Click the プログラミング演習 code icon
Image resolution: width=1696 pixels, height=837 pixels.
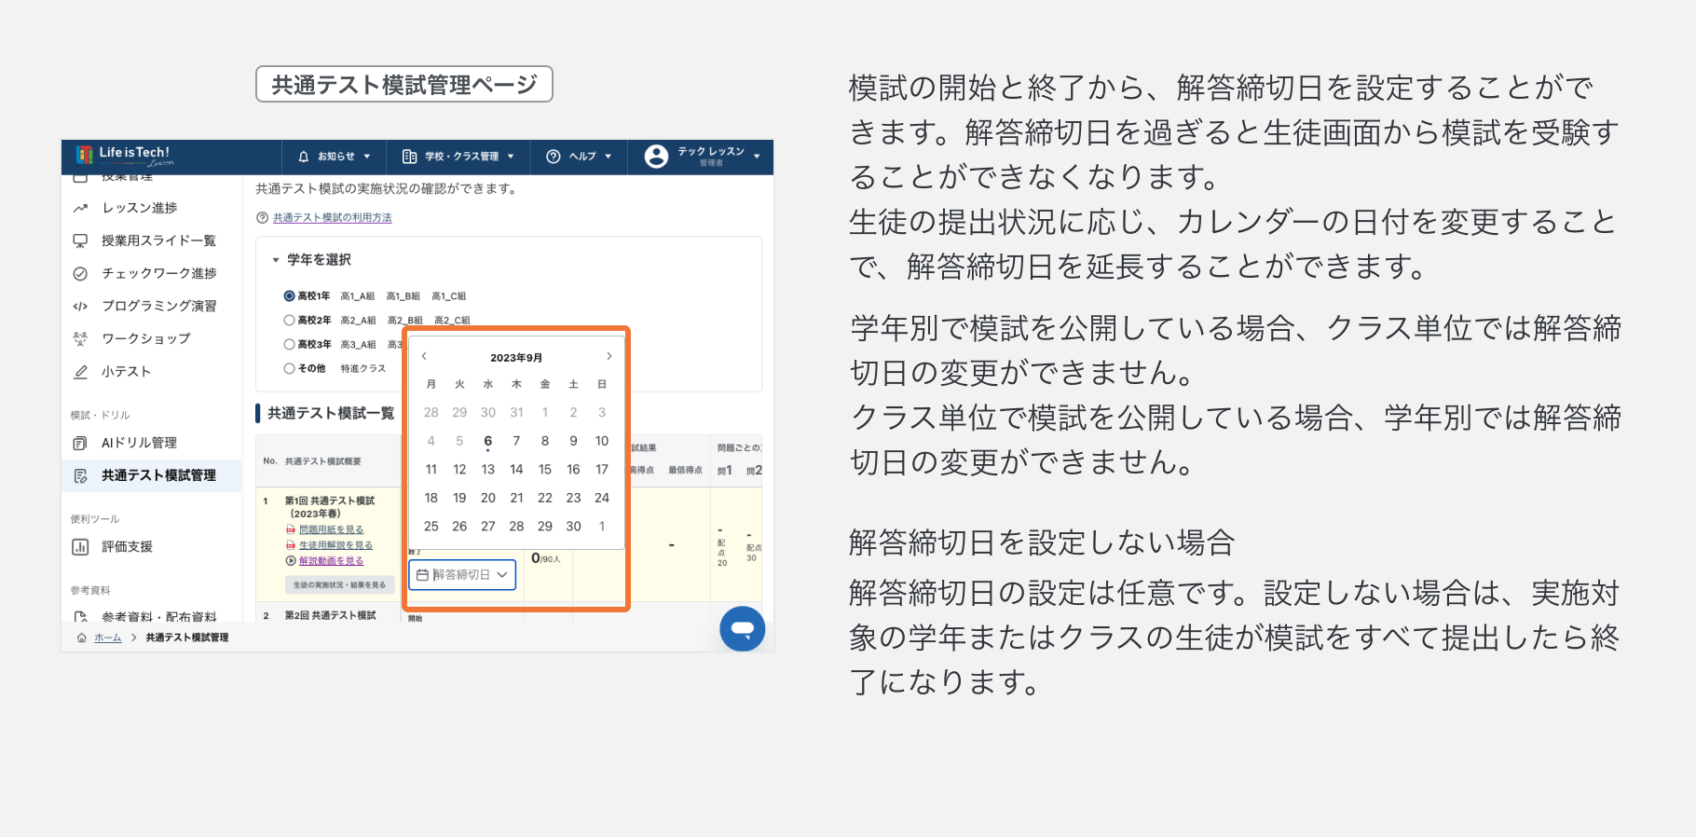point(81,306)
